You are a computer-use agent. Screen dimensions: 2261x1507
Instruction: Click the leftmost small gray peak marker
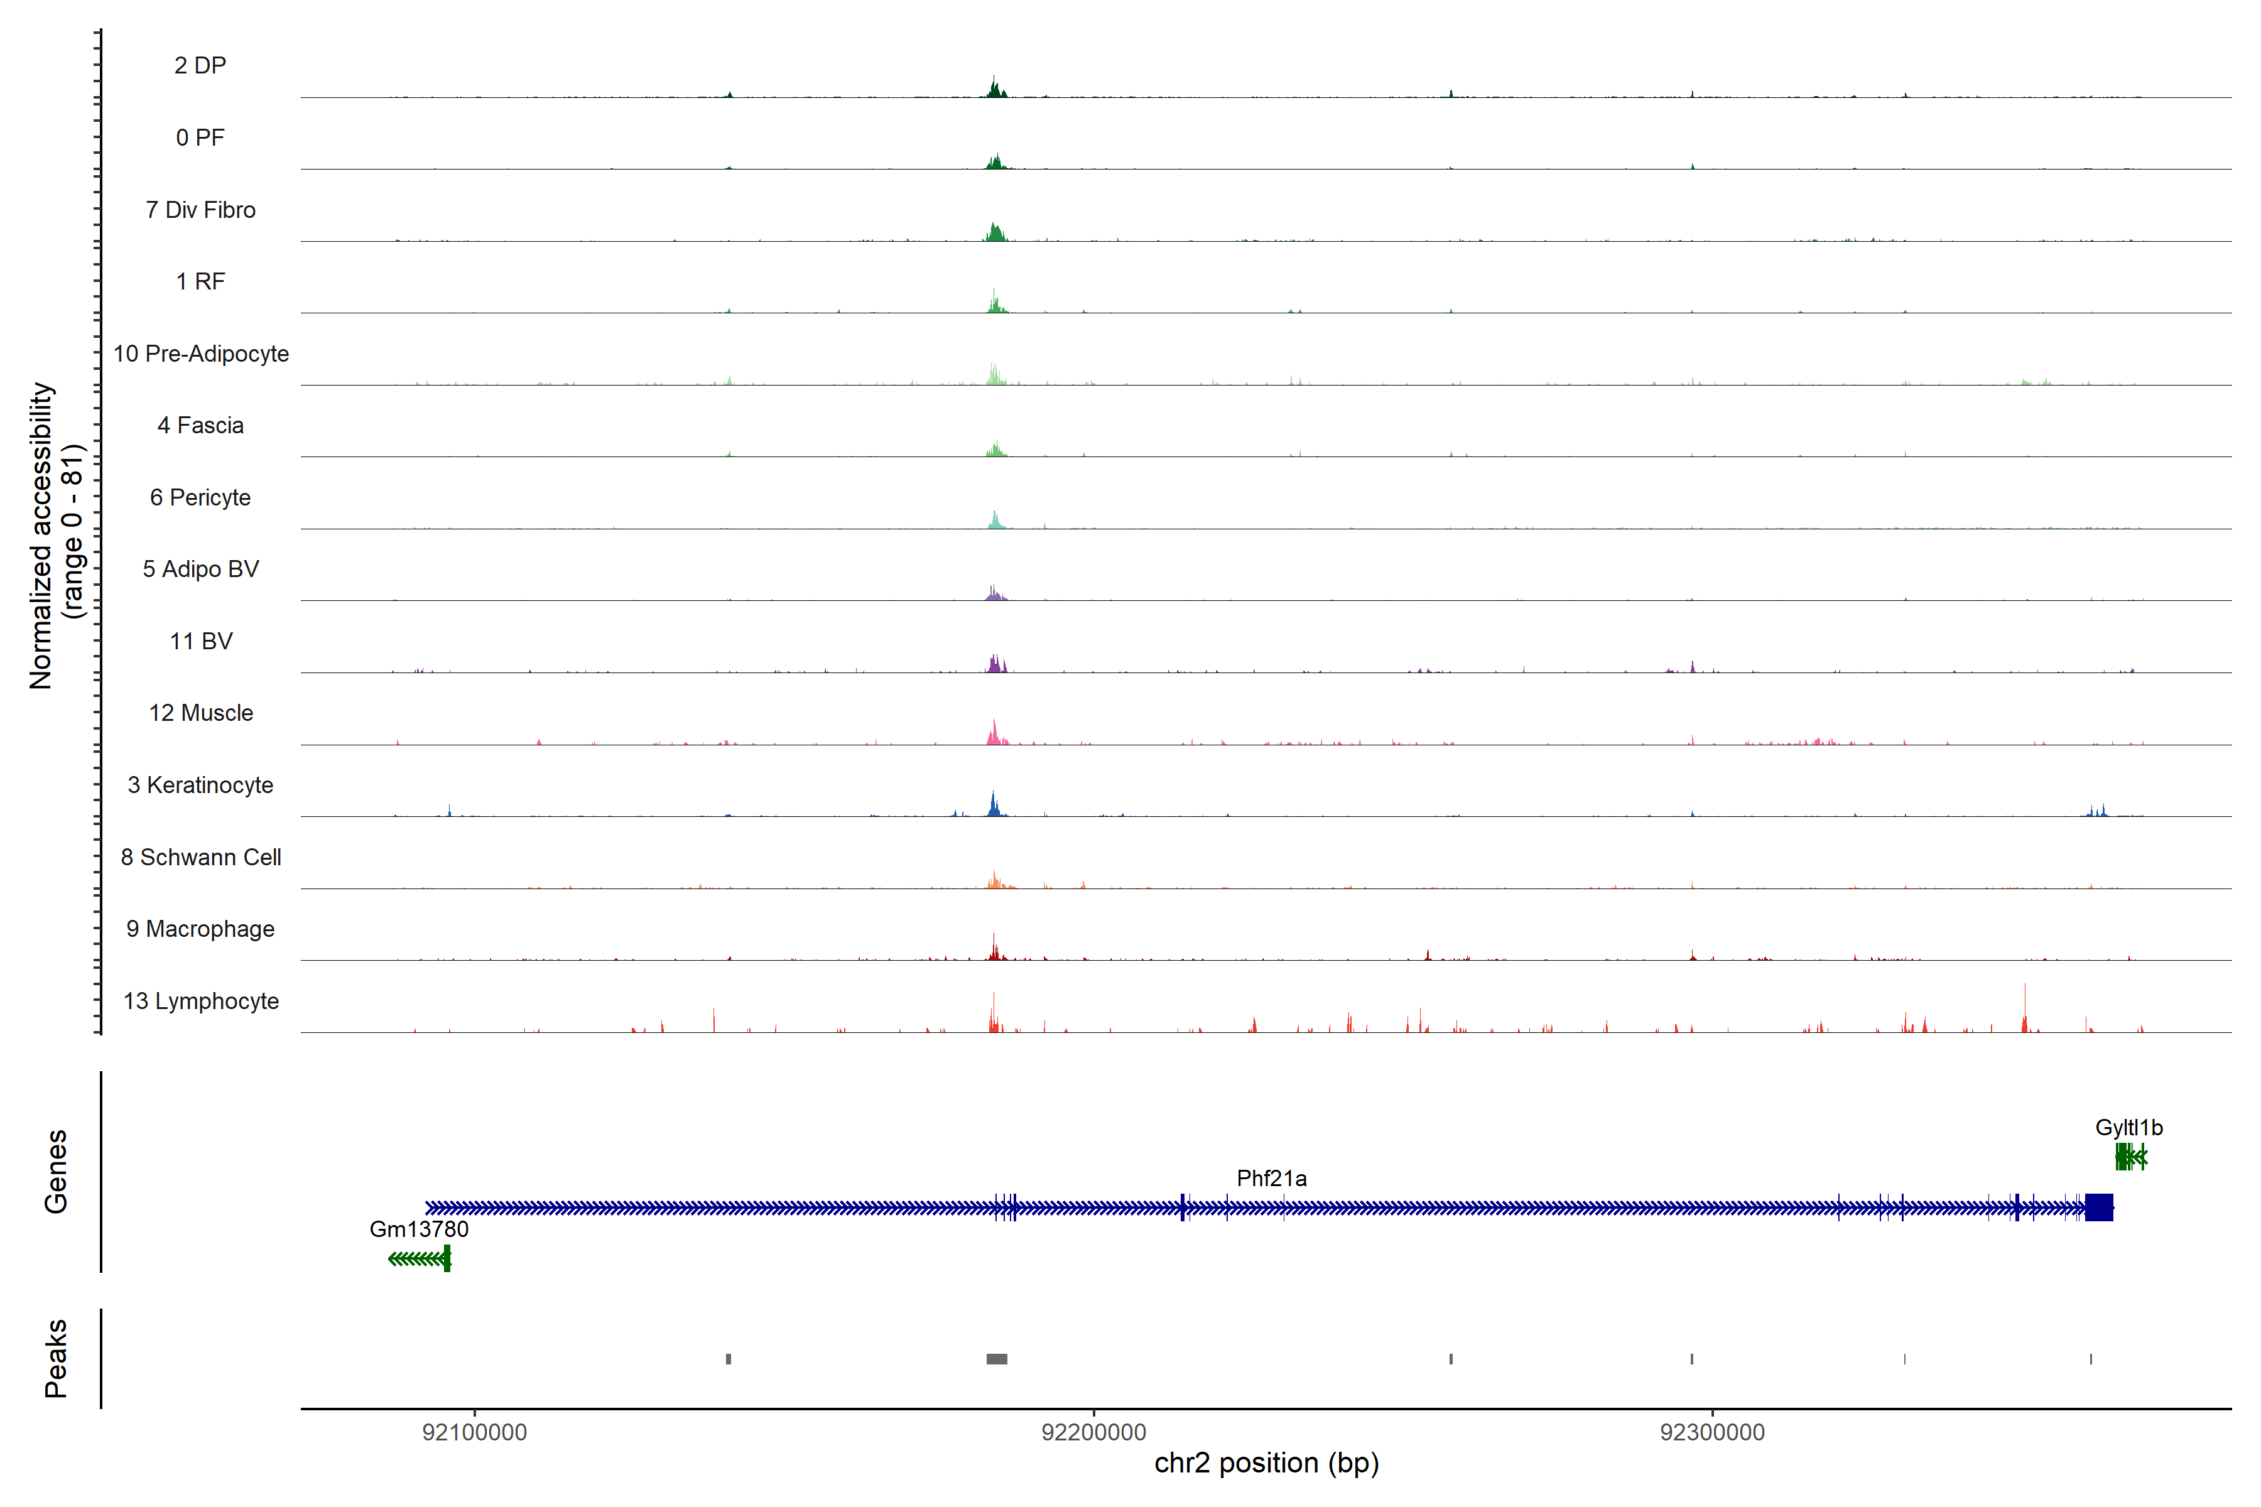tap(729, 1359)
